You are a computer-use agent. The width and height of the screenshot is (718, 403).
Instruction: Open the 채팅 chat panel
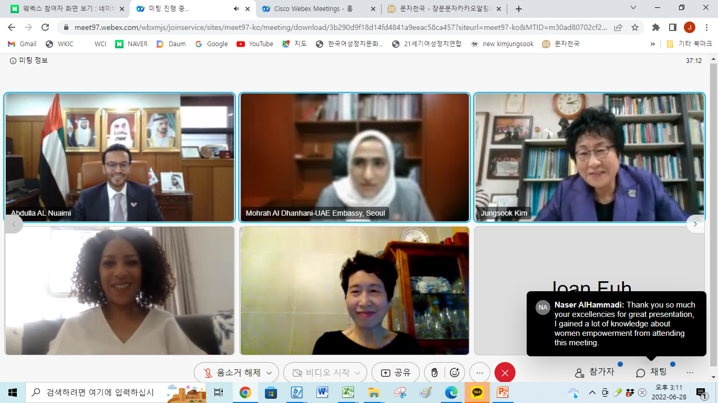coord(652,372)
